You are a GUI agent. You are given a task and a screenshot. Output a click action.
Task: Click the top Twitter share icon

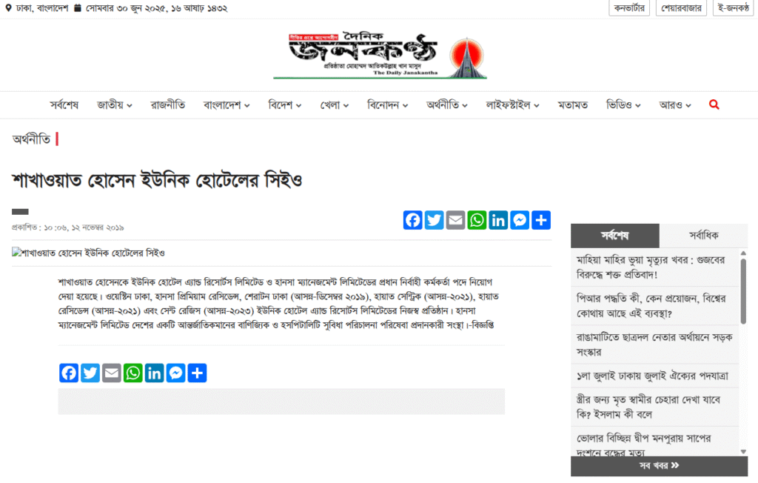434,220
